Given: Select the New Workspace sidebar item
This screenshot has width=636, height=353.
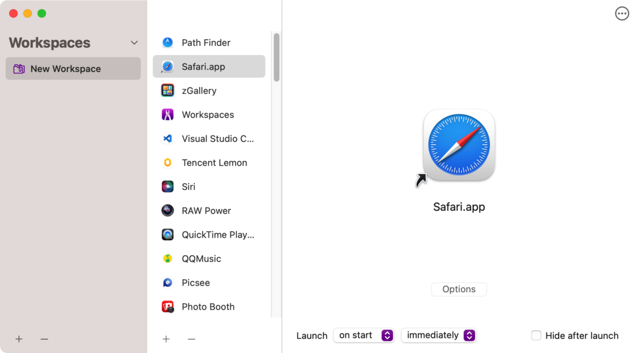Looking at the screenshot, I should click(73, 69).
